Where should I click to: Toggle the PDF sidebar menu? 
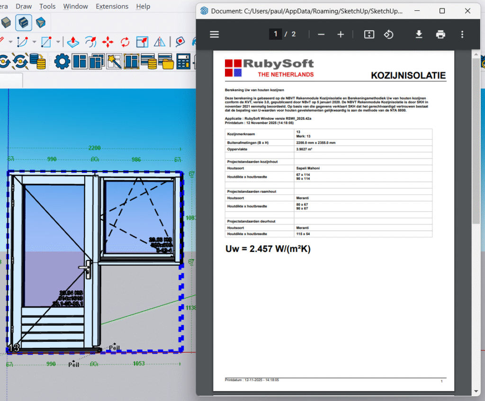click(x=215, y=34)
